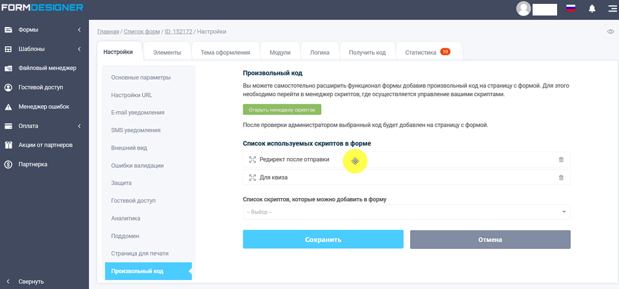Open 'Файловый менеджер' in sidebar
The image size is (619, 289).
tap(47, 68)
